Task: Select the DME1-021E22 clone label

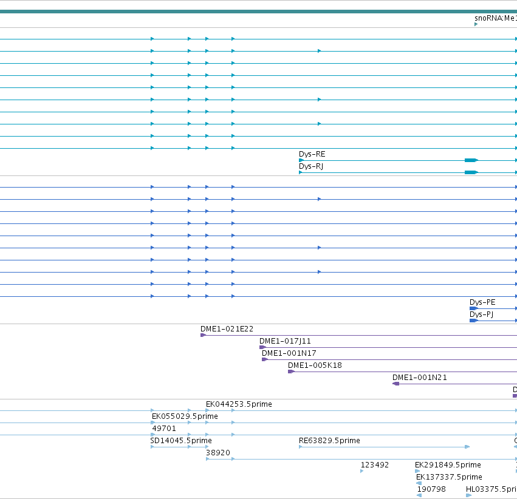Action: pyautogui.click(x=227, y=329)
